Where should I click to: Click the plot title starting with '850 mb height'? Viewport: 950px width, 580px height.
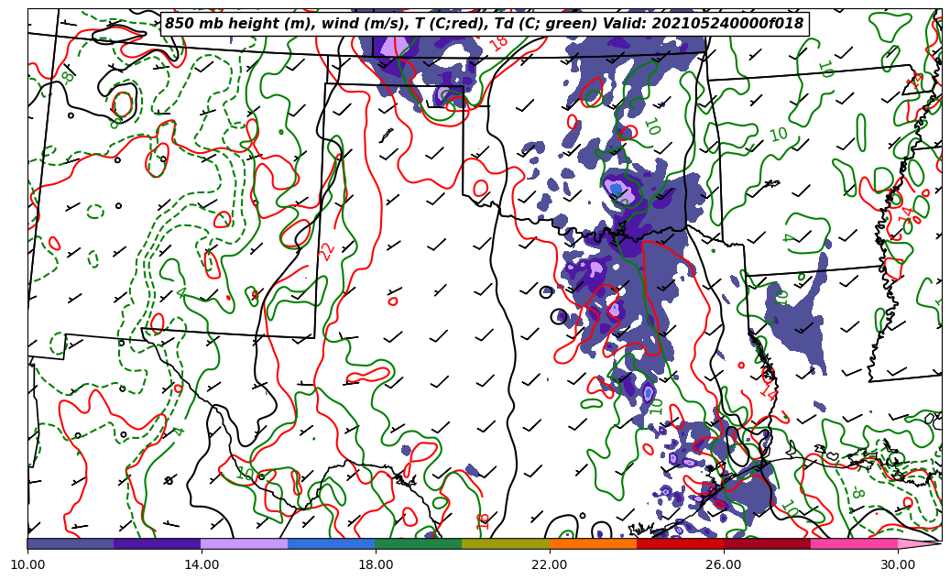484,24
